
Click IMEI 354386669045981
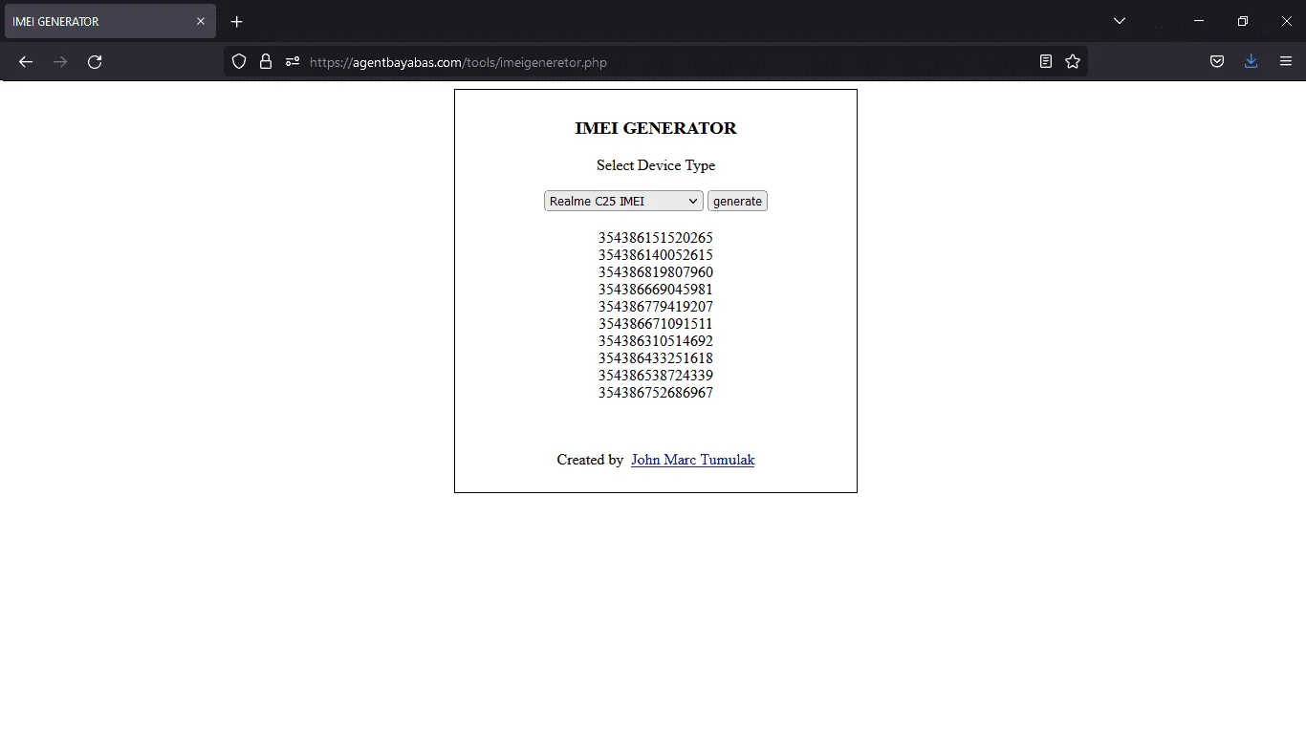coord(656,290)
